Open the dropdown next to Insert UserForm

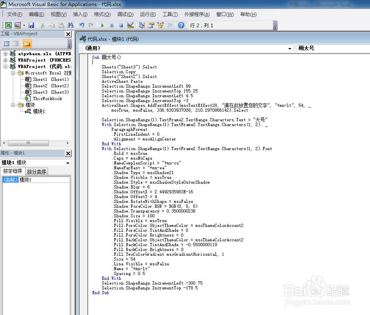coord(24,25)
